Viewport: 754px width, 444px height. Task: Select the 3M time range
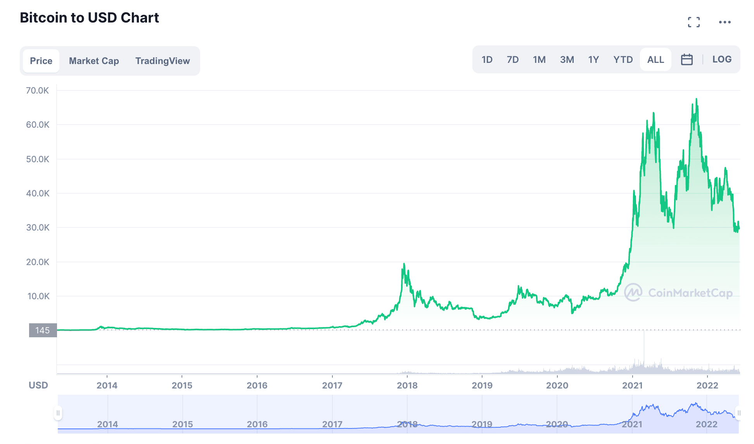[x=567, y=60]
